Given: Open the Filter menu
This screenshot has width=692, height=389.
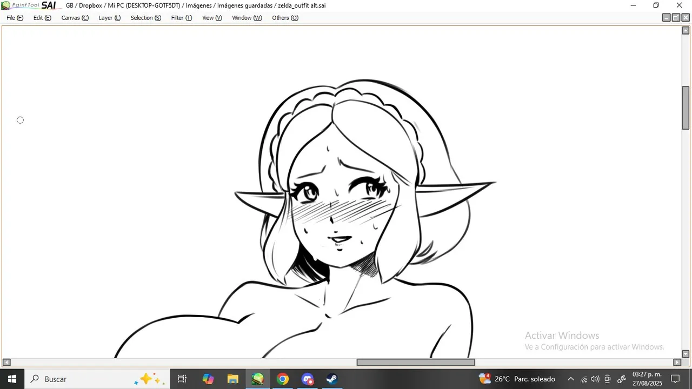Looking at the screenshot, I should click(x=182, y=18).
